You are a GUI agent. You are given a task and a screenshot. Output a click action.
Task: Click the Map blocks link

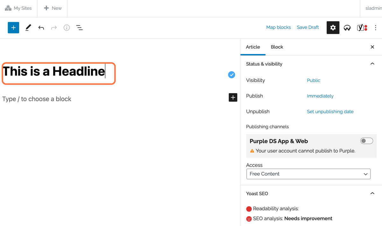pos(279,27)
